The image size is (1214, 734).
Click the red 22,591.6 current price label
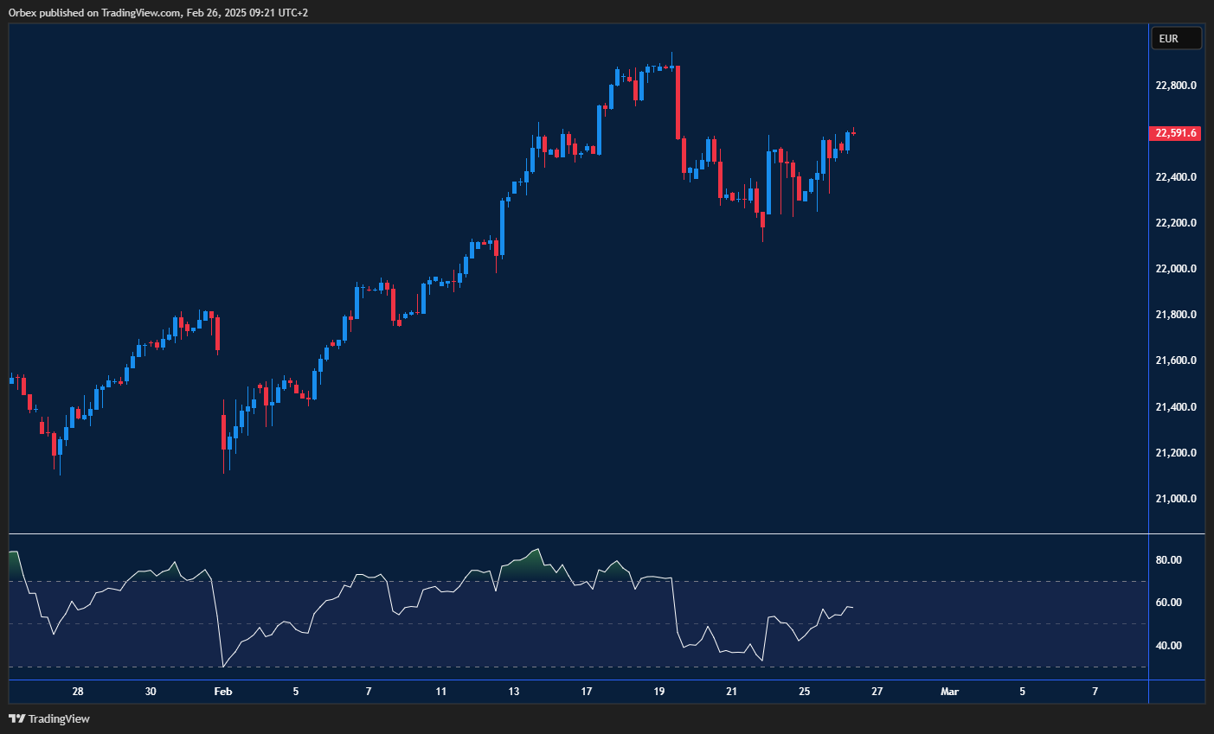click(x=1176, y=133)
